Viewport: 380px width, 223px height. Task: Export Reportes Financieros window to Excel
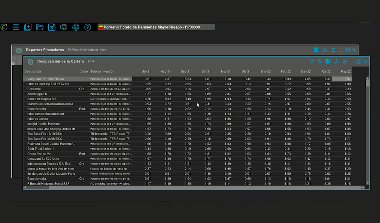tap(316, 50)
